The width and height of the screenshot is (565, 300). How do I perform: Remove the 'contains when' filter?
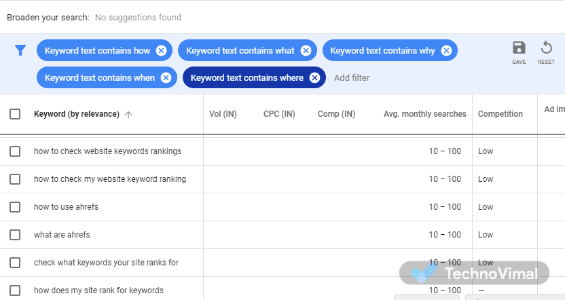point(166,77)
